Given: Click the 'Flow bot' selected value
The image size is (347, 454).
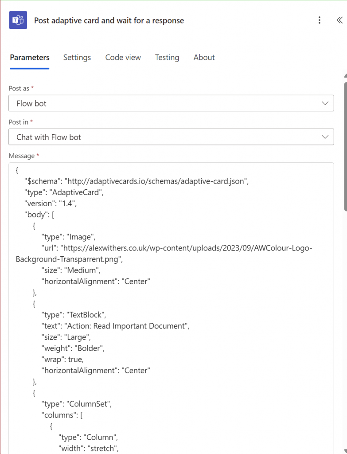Looking at the screenshot, I should 31,103.
